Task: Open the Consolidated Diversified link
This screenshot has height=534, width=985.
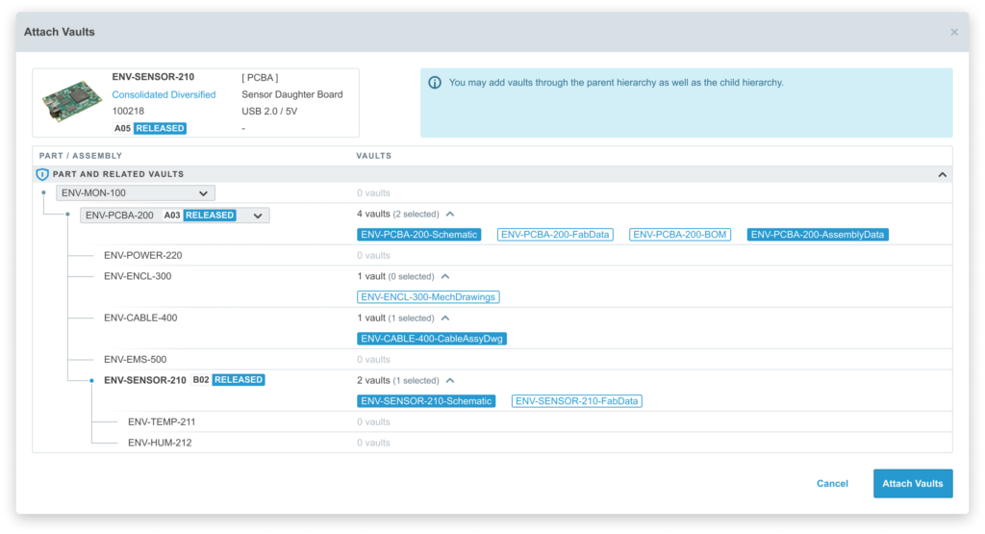Action: pos(164,95)
